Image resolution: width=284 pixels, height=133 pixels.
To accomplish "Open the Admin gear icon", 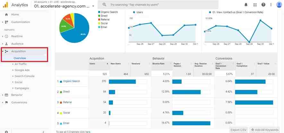I will [6, 132].
